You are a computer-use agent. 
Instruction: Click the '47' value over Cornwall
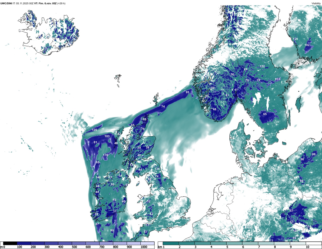click(x=146, y=232)
